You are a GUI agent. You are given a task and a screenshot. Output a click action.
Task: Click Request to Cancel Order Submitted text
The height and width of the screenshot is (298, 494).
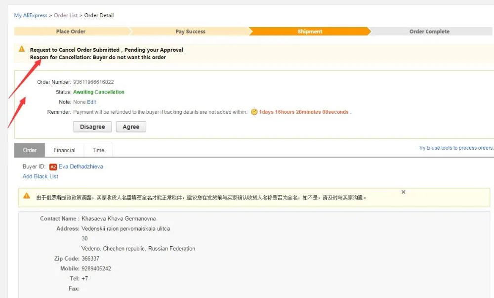click(x=107, y=50)
